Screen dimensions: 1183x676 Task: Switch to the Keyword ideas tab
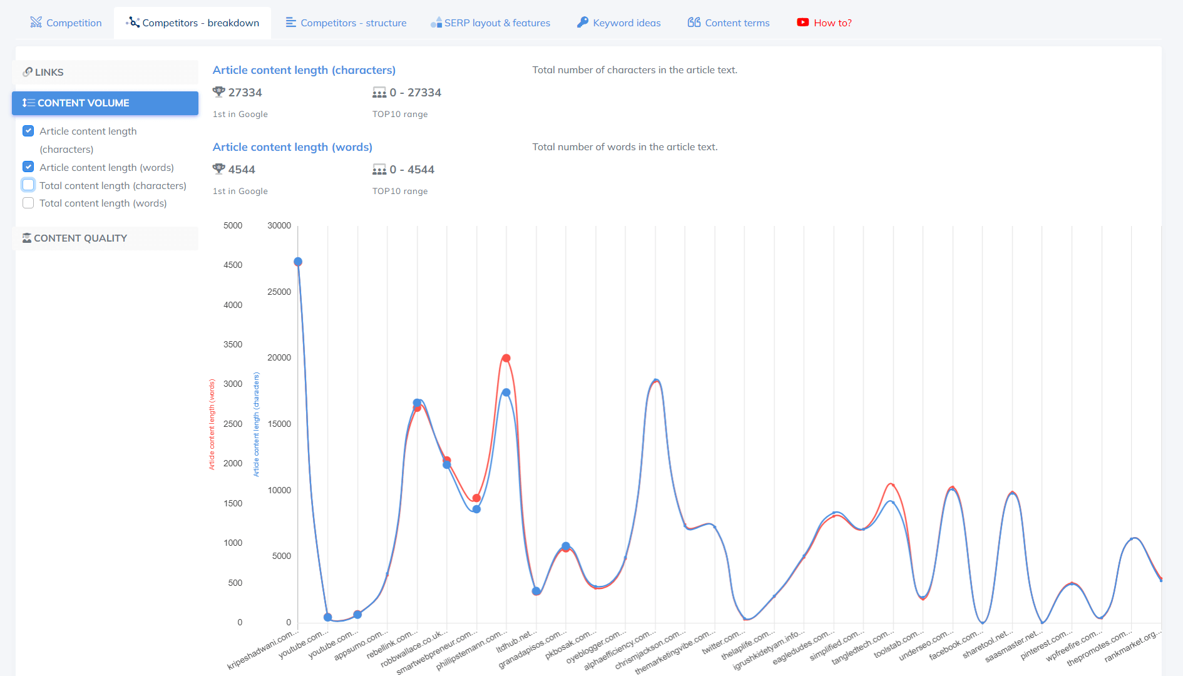pos(626,23)
